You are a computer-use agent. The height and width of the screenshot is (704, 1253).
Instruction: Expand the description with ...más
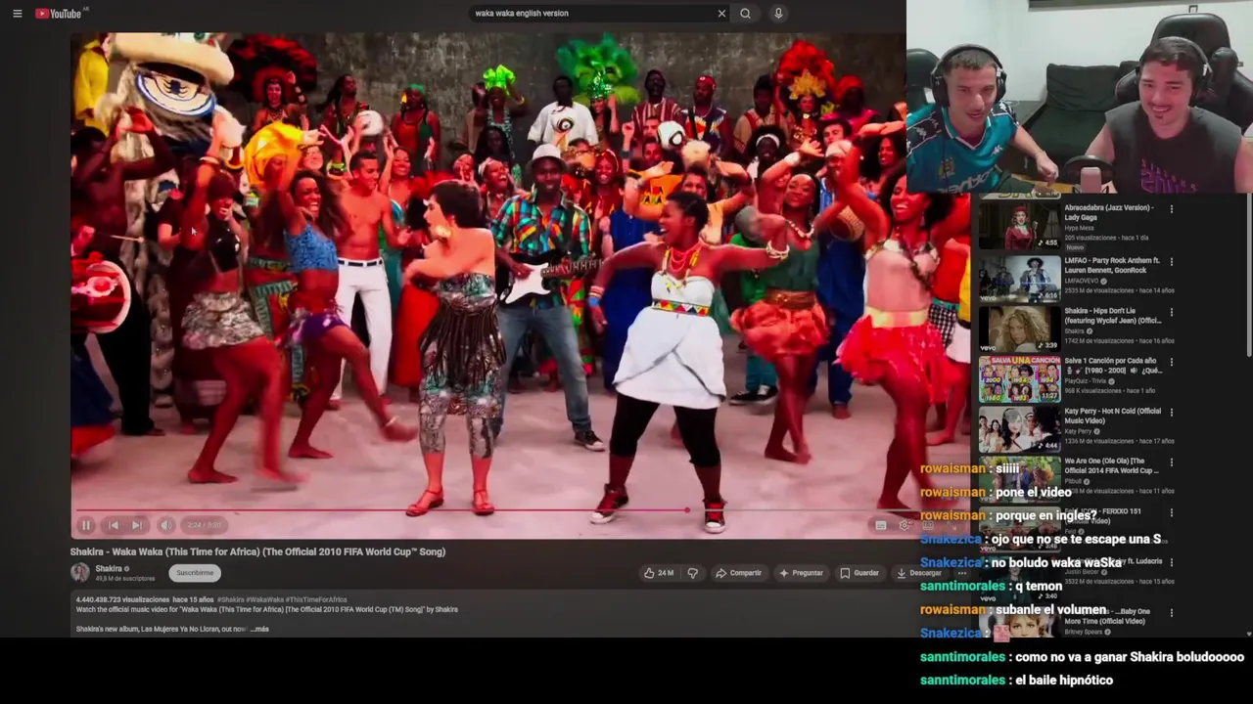(x=259, y=629)
